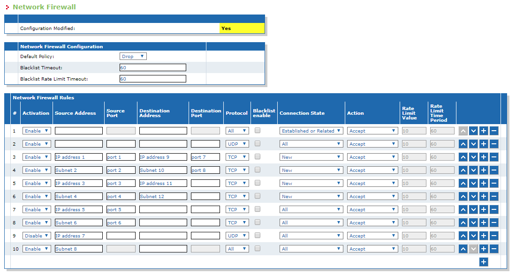Move rule 7 down one position
The height and width of the screenshot is (274, 516).
[473, 209]
